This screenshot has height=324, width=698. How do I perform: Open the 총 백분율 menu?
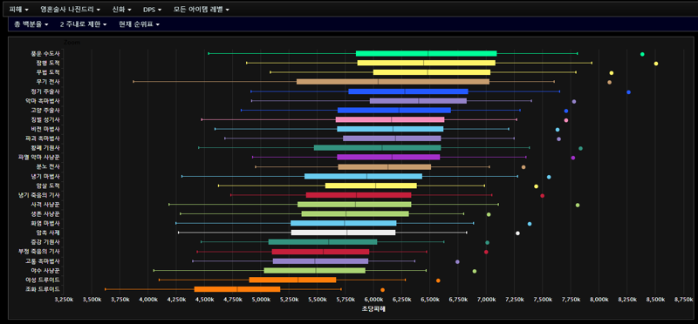(31, 24)
